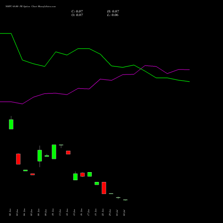Click the green candlestick for 02 Jun

tap(11, 124)
